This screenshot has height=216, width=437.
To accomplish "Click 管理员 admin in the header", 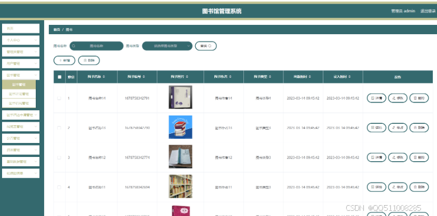I will coord(403,11).
